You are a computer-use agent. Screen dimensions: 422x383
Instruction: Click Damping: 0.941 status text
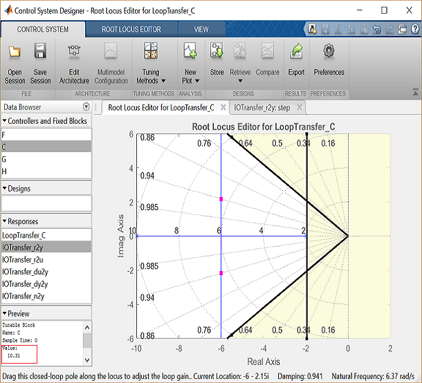point(300,376)
